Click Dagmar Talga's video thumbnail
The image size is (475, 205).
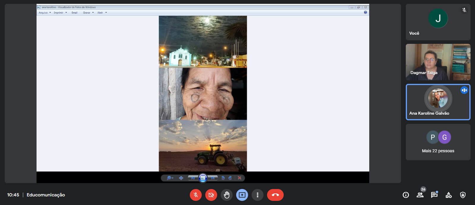pyautogui.click(x=438, y=62)
